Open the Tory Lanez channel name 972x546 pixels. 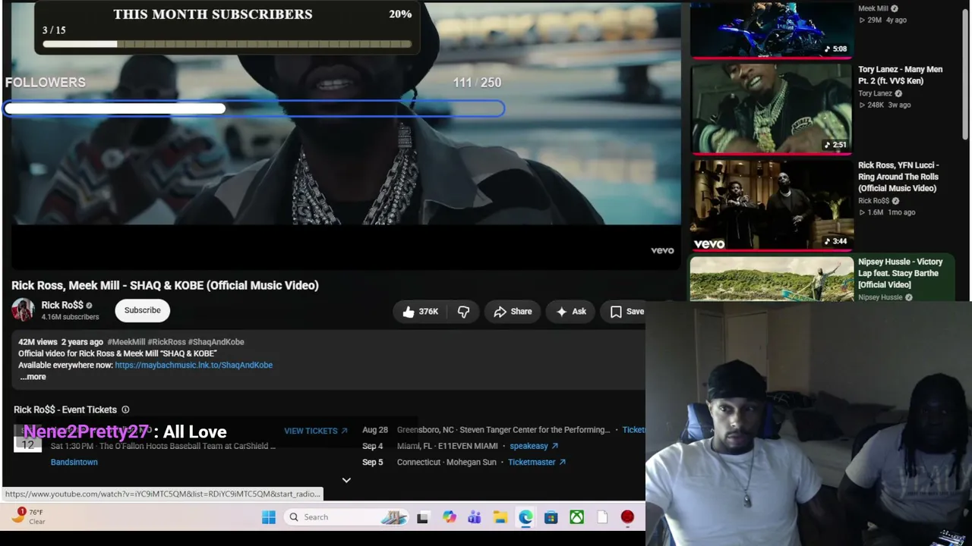pyautogui.click(x=875, y=93)
